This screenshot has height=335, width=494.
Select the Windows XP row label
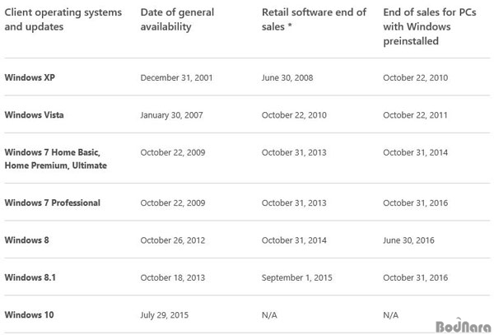coord(30,77)
